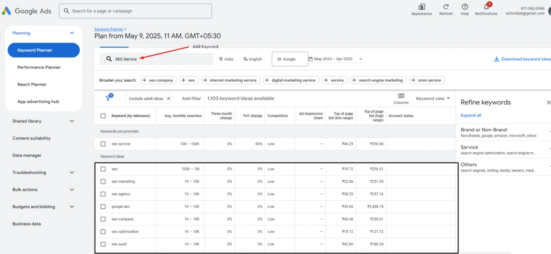Open Business data
The height and width of the screenshot is (254, 551).
click(27, 224)
